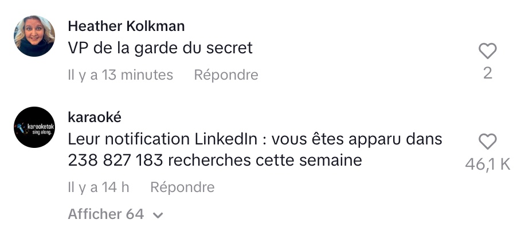Click the chevron next to Afficher 64

coord(158,216)
